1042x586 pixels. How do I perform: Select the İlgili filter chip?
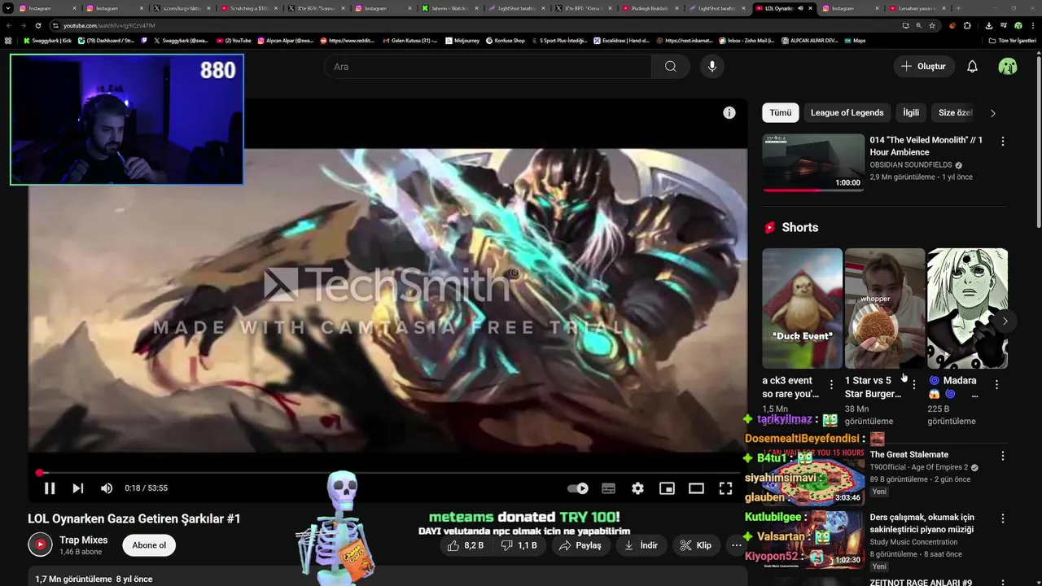[x=911, y=113]
